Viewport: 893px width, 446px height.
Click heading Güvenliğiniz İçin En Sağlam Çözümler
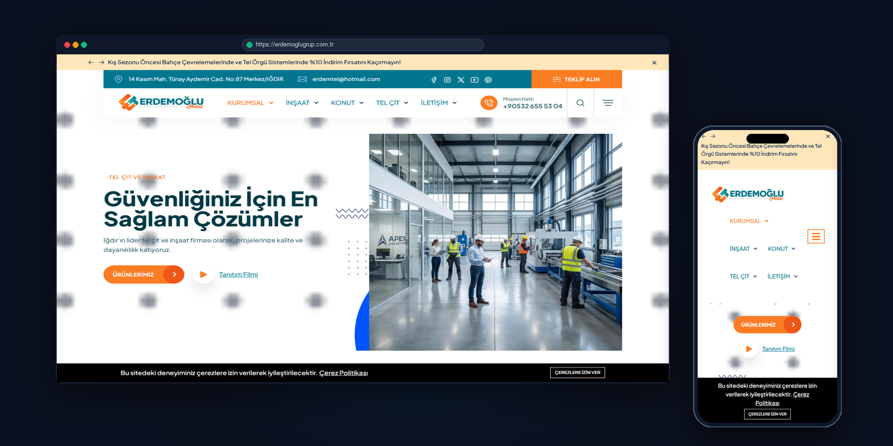[x=211, y=209]
